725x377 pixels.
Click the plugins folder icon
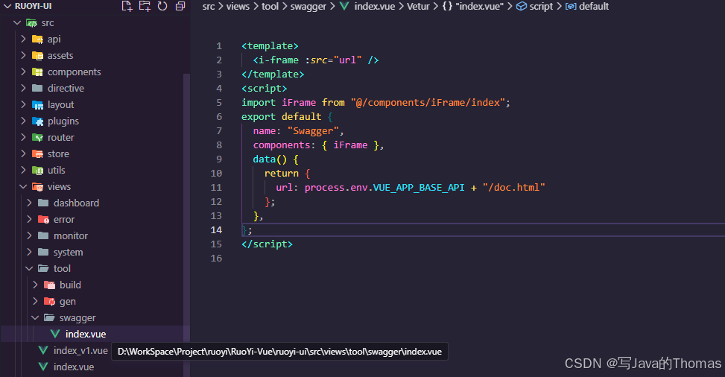(37, 121)
